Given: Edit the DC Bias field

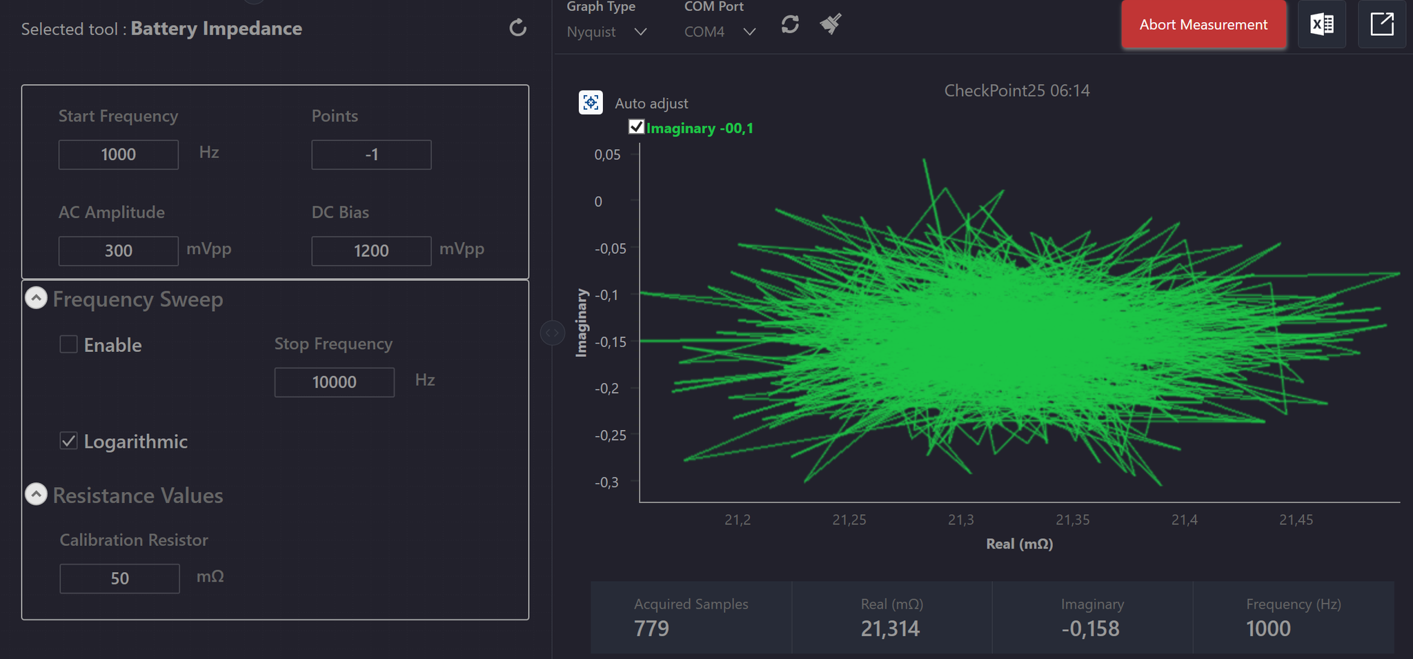Looking at the screenshot, I should 371,250.
